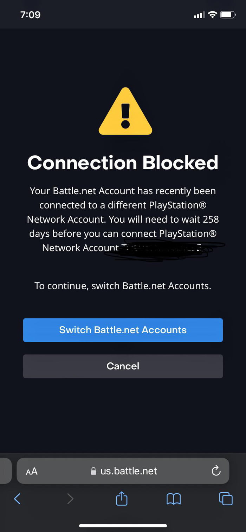The image size is (246, 532).
Task: Tap the cellular signal bars
Action: coord(199,15)
